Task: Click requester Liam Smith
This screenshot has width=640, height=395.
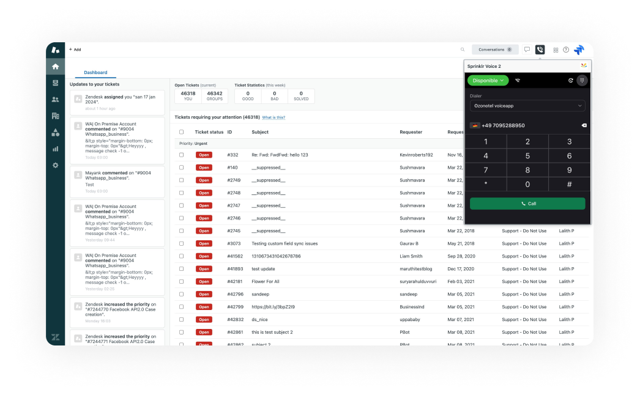Action: 411,256
